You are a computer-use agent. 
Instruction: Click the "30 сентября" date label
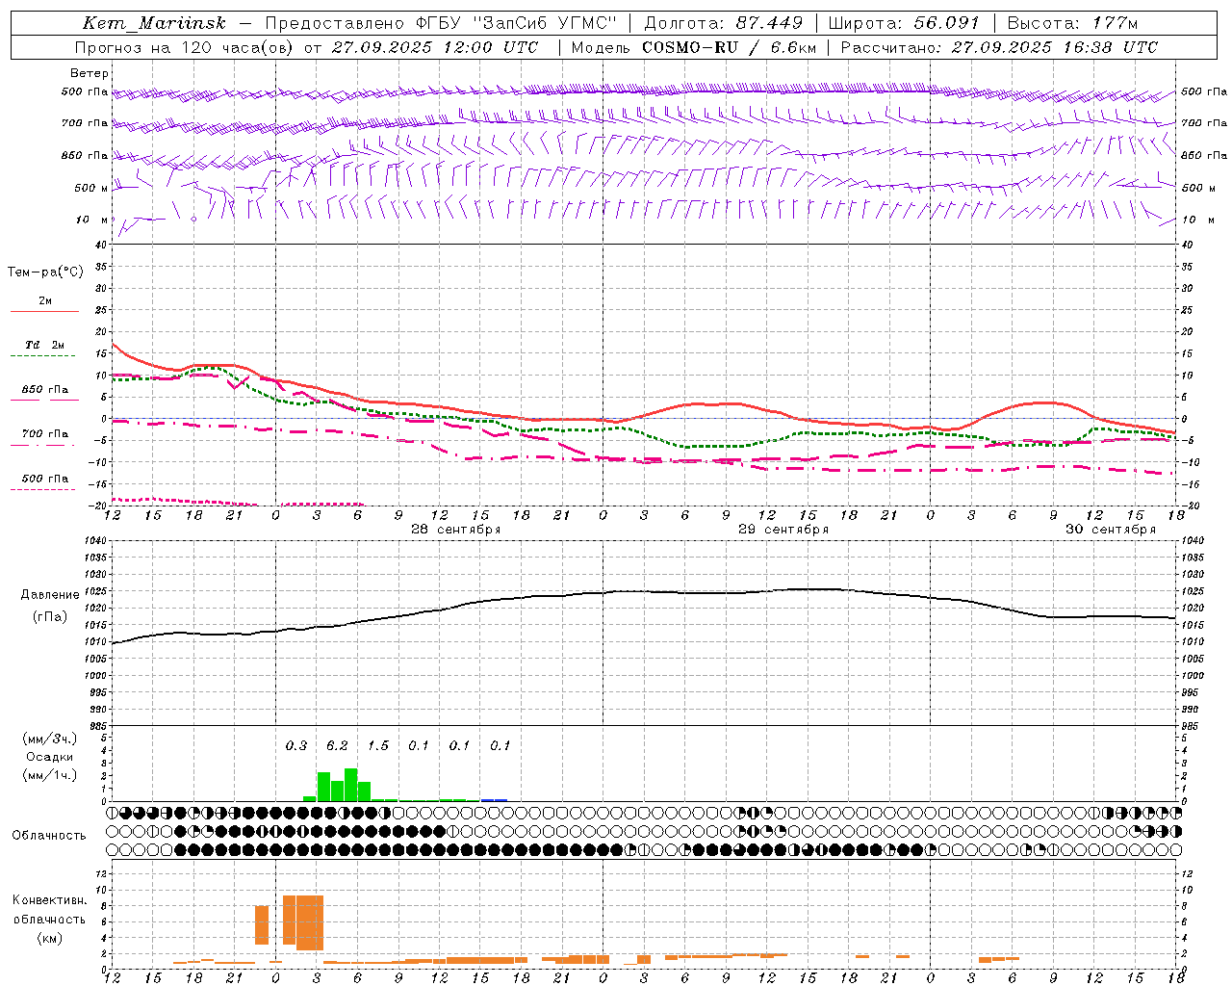click(x=1111, y=530)
